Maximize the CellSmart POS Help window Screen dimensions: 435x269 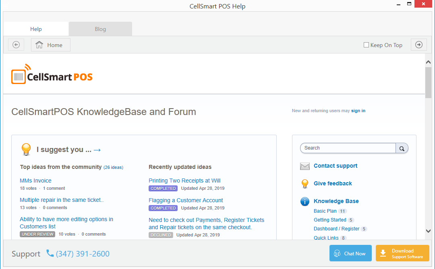coord(409,4)
